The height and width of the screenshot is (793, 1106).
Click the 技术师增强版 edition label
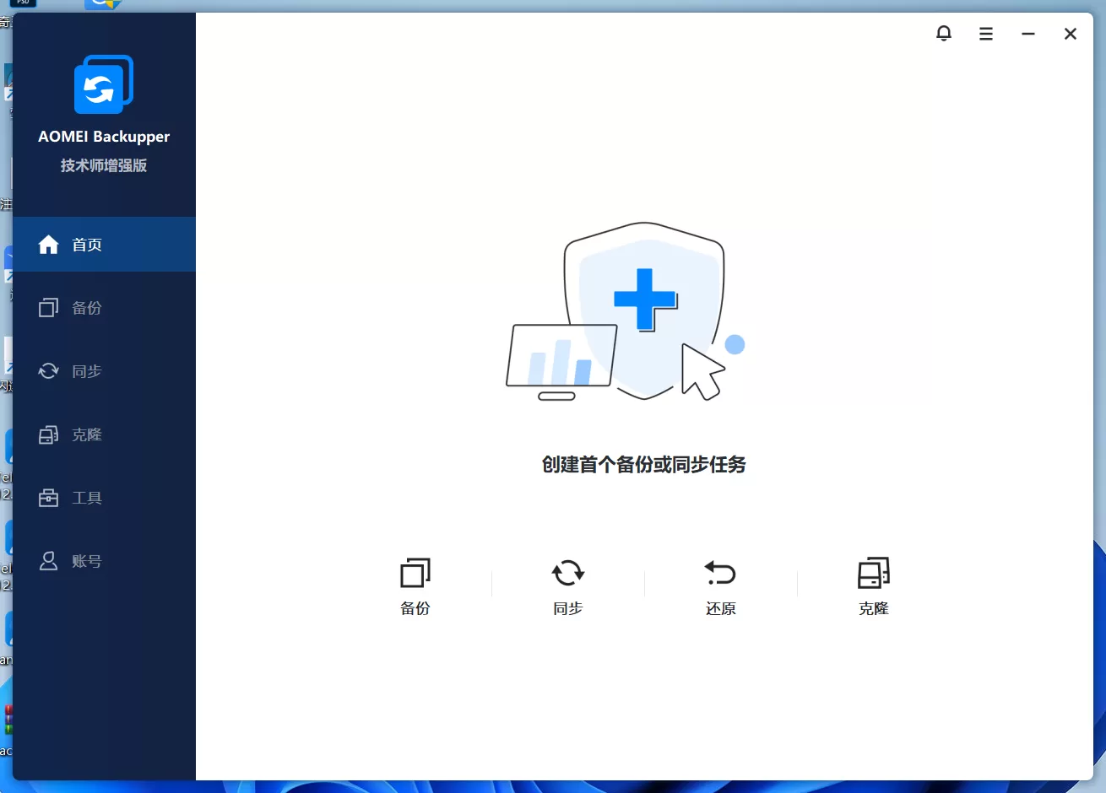point(103,165)
